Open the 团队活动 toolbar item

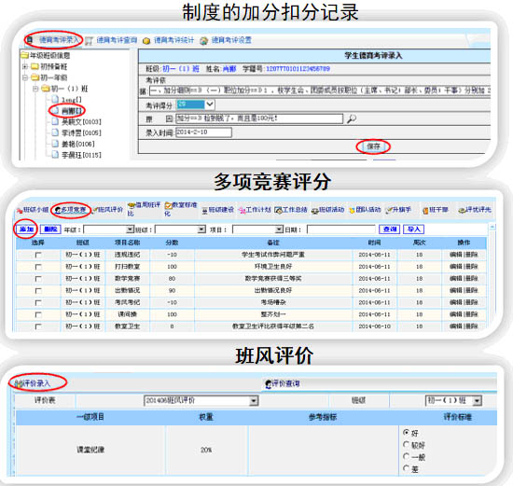tap(365, 210)
